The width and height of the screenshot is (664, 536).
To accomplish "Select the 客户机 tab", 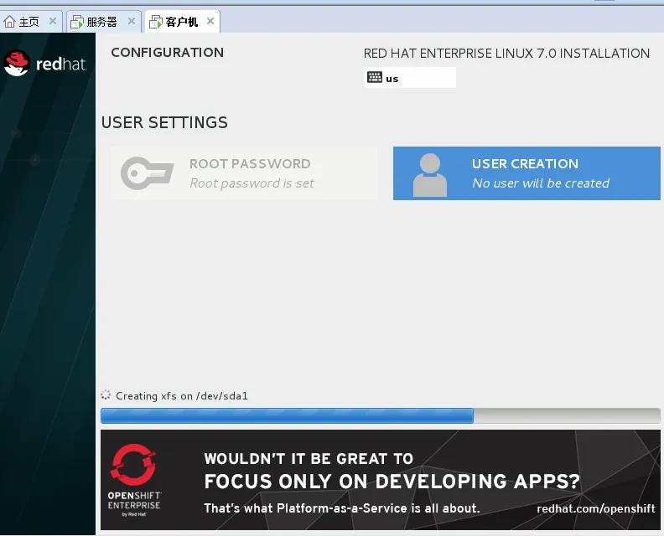I will point(181,22).
